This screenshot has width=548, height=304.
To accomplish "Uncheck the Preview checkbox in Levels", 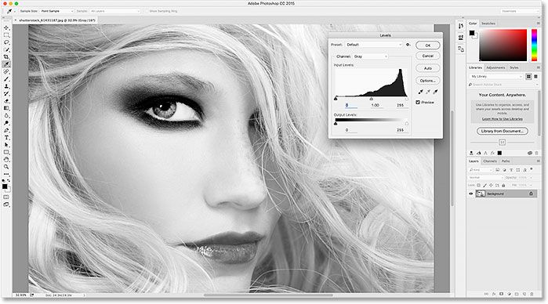I will point(418,103).
